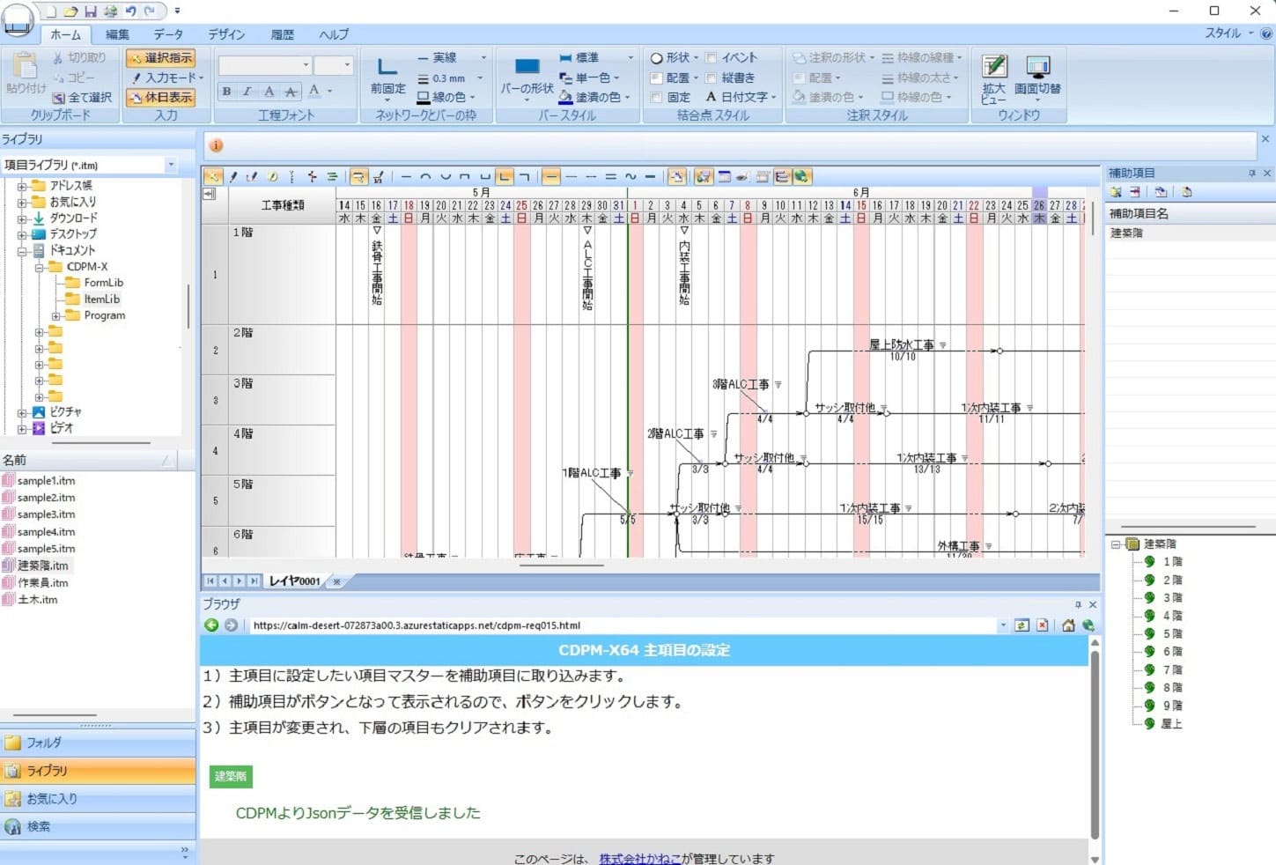The width and height of the screenshot is (1276, 865).
Task: Click the 画面切替 screen switch icon
Action: click(1037, 68)
